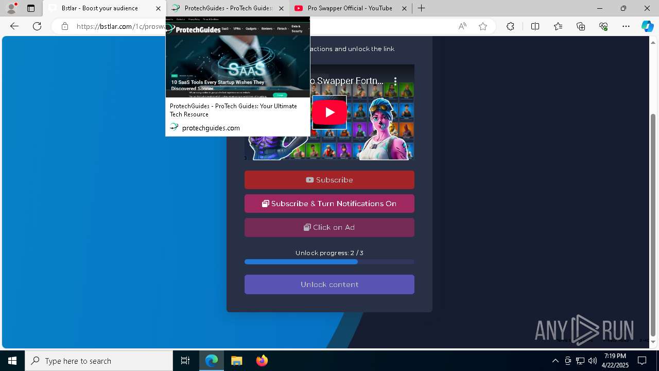Open Task View on the taskbar
This screenshot has width=659, height=371.
(185, 361)
